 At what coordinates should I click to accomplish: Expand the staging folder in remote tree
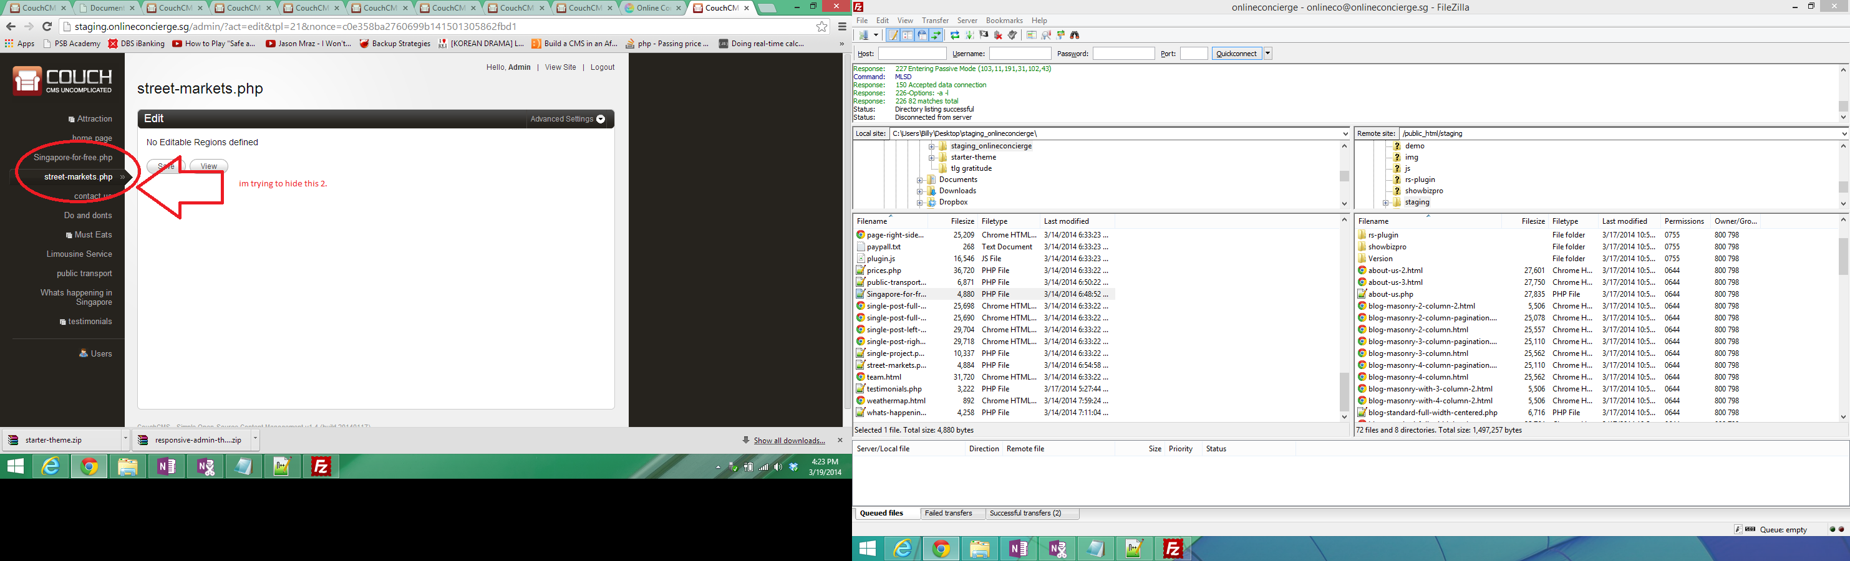point(1385,203)
